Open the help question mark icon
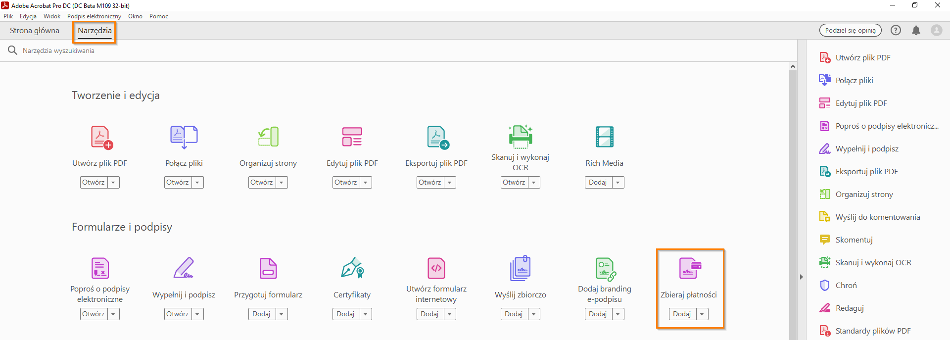The image size is (950, 340). click(x=896, y=30)
